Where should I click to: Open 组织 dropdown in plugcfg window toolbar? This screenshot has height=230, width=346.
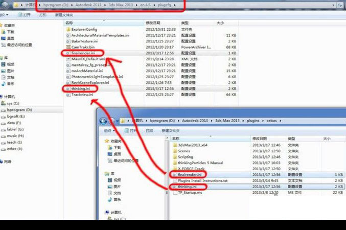pos(4,15)
